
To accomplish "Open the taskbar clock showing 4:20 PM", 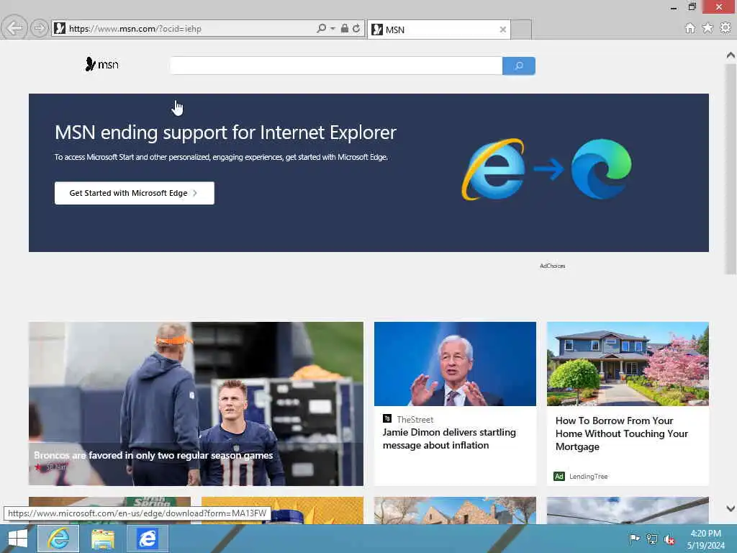I will coord(705,539).
